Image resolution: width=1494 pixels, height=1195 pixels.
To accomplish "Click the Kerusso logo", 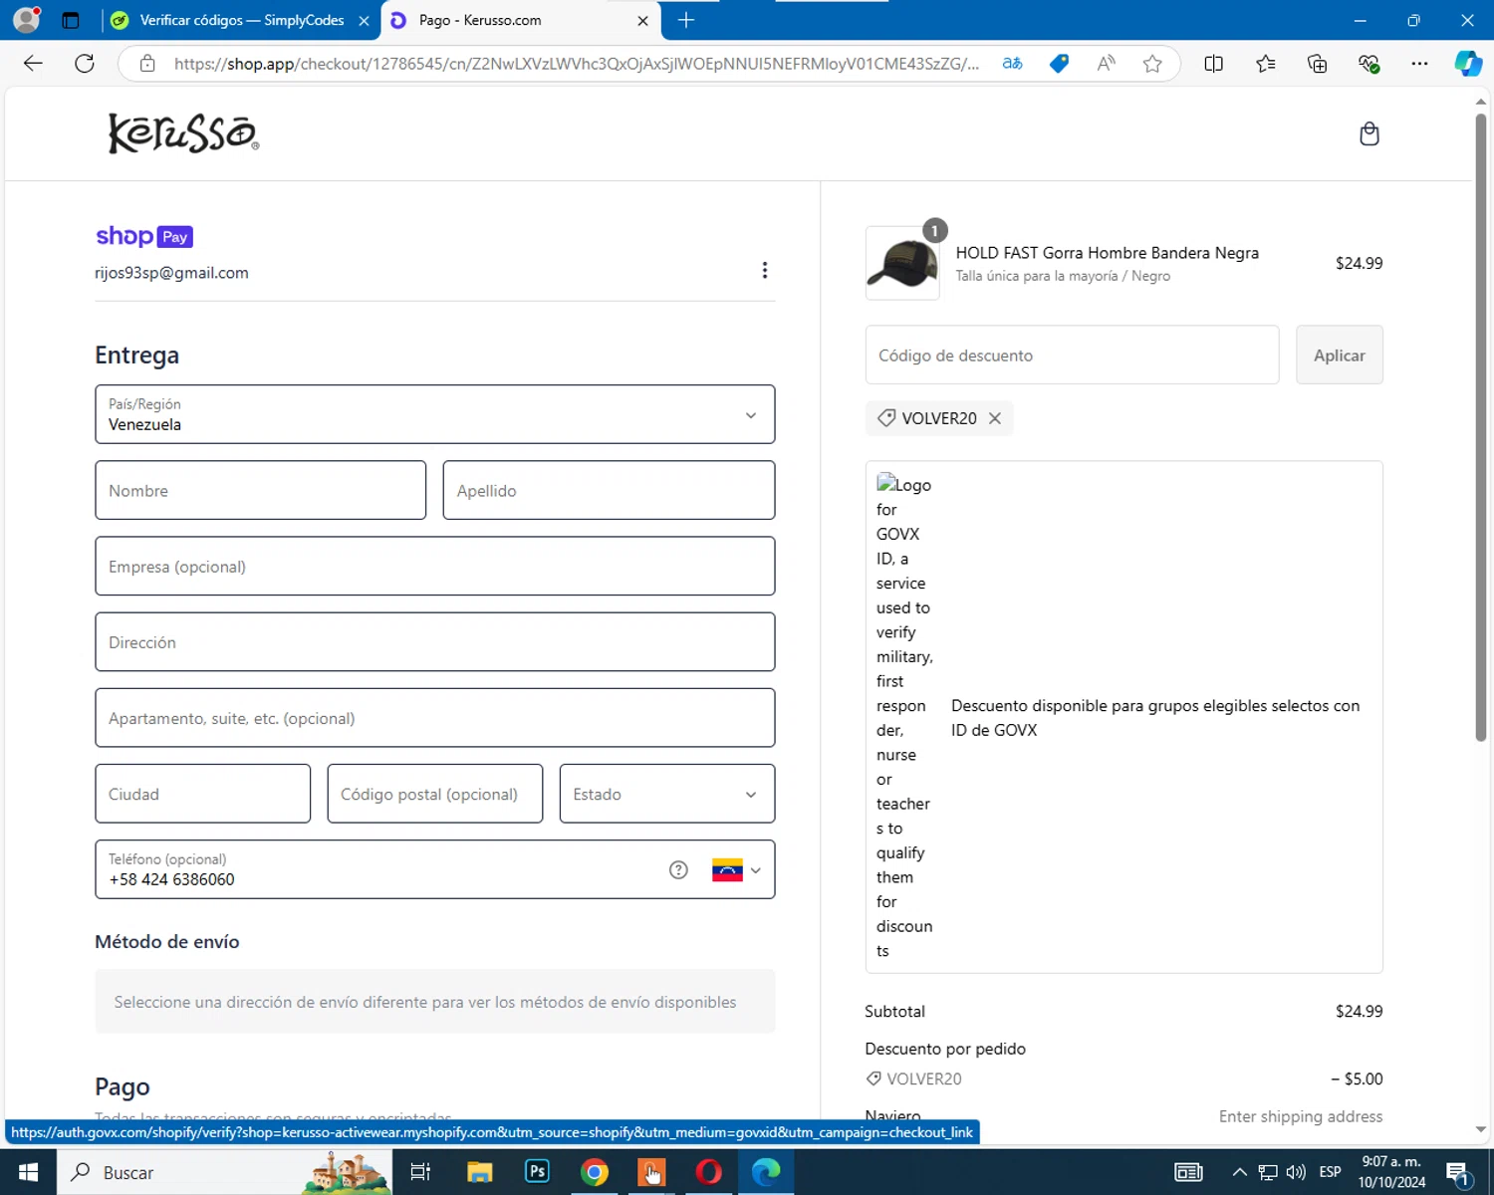I will click(x=183, y=132).
